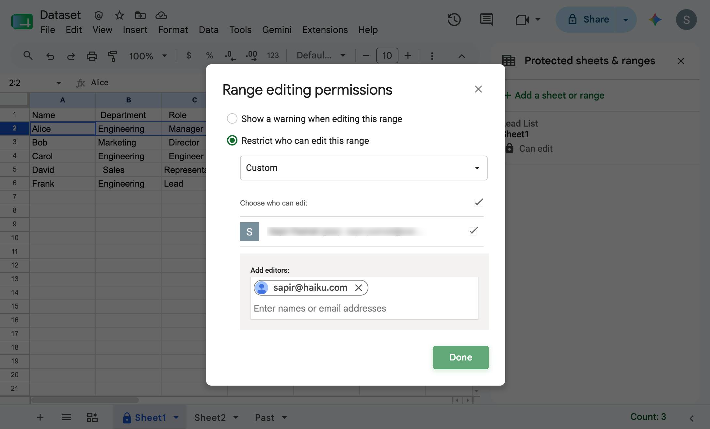Open Sheet1 tab options arrow
The height and width of the screenshot is (429, 710).
tap(176, 418)
